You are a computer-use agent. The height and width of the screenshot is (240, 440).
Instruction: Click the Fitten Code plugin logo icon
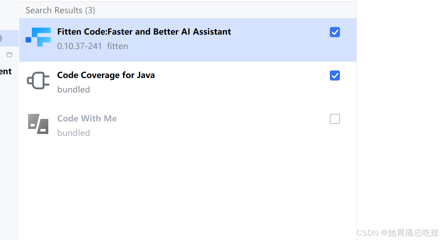[38, 37]
